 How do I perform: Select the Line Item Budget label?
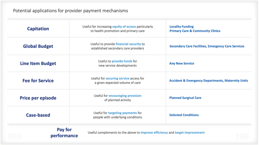[38, 63]
